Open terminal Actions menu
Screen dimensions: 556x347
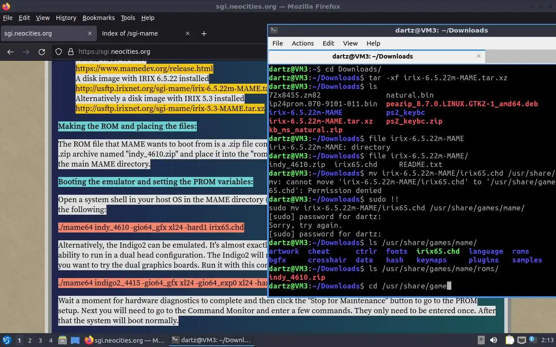(303, 43)
